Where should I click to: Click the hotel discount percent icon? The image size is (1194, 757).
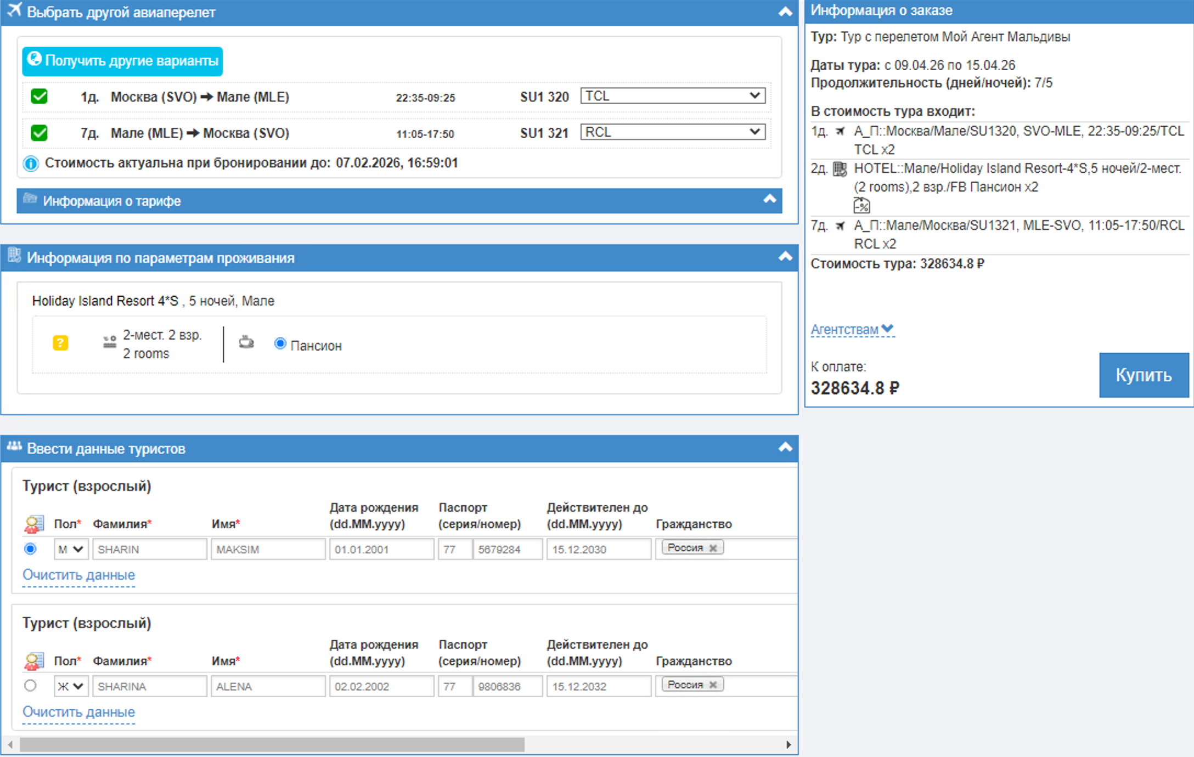(861, 206)
